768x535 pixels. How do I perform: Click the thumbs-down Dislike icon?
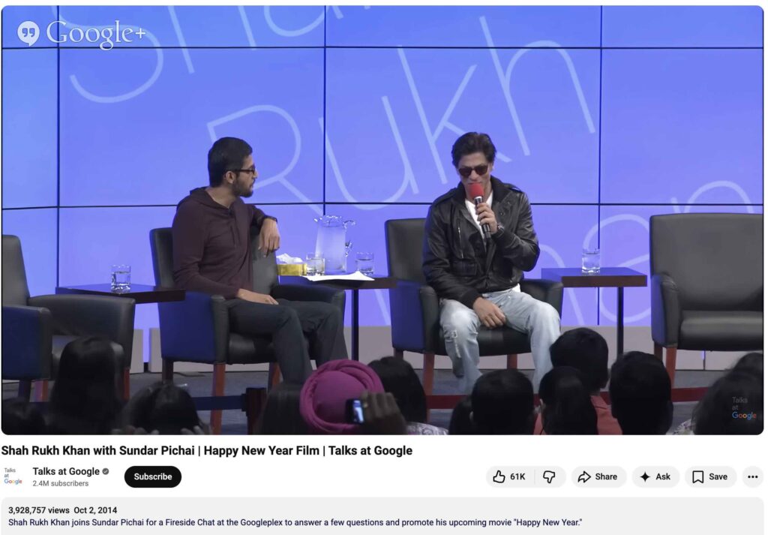[549, 476]
